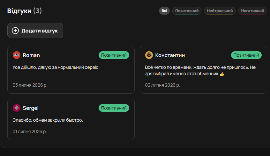Click the review text starting 'Всё чётко по времени'

pyautogui.click(x=200, y=70)
